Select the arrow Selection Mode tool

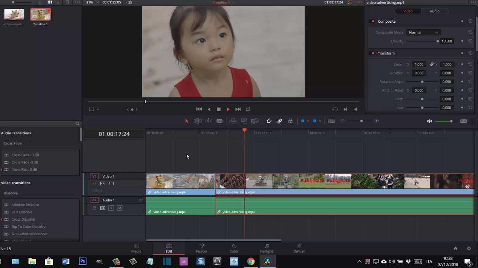tap(187, 121)
